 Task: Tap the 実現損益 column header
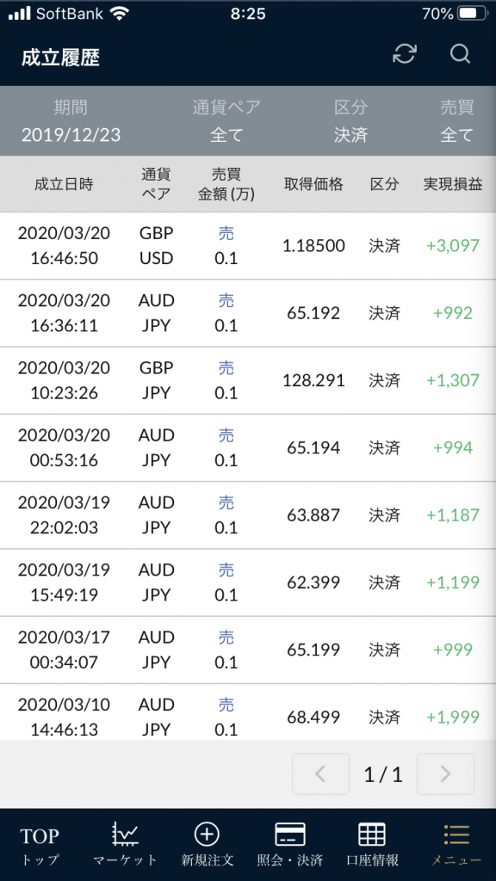click(x=453, y=184)
